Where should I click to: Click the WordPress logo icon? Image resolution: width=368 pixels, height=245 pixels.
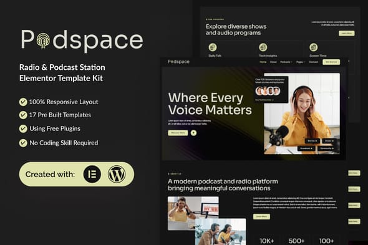(117, 174)
